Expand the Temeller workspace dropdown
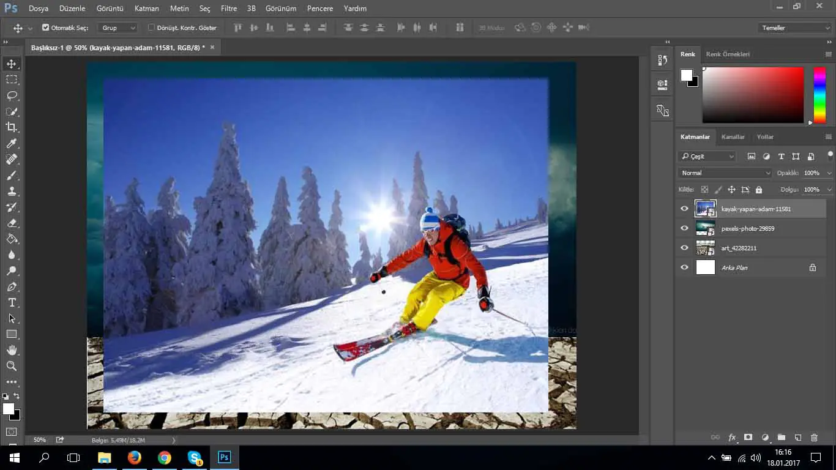Image resolution: width=836 pixels, height=470 pixels. [794, 28]
